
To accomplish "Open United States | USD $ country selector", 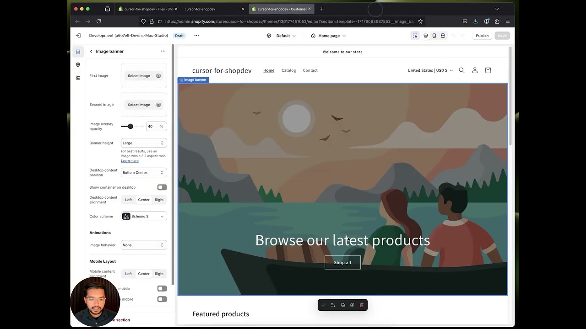I will pyautogui.click(x=430, y=70).
